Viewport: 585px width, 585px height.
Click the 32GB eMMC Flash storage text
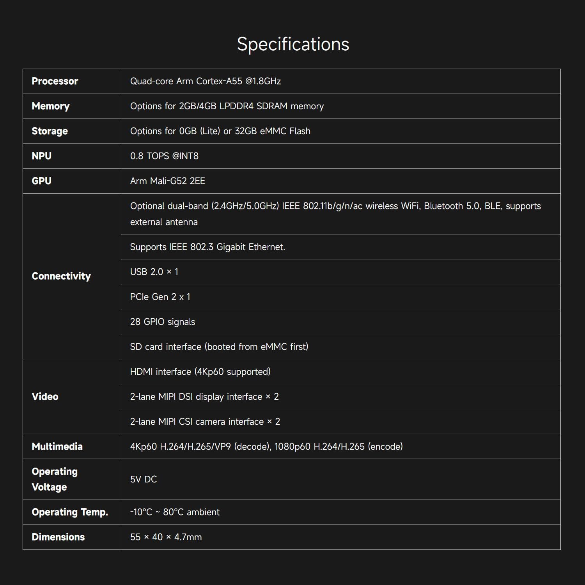click(x=272, y=131)
